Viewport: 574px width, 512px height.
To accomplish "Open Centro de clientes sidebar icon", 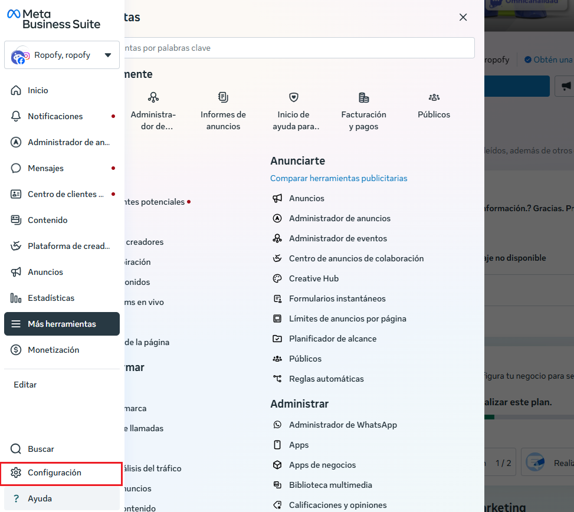I will (x=16, y=194).
